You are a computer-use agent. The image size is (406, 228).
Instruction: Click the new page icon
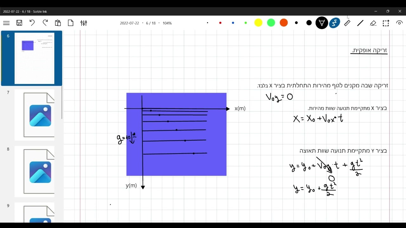coord(71,23)
